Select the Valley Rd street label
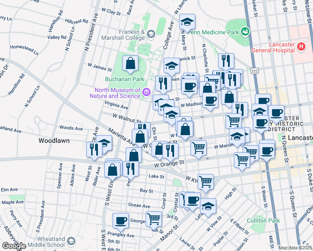The width and height of the screenshot is (313, 251). [x=57, y=37]
